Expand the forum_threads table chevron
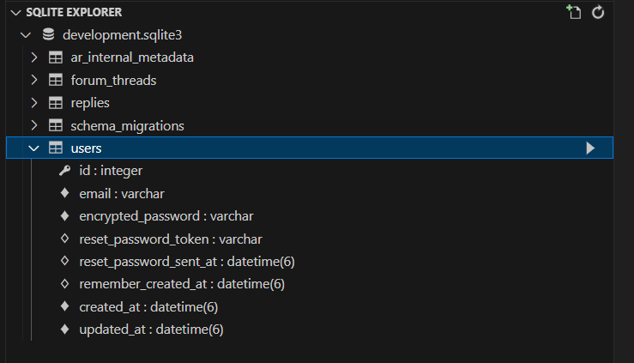The image size is (634, 363). pos(34,81)
